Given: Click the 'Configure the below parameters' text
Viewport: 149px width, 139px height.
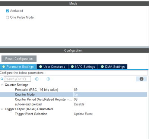Looking at the screenshot, I should point(23,73).
